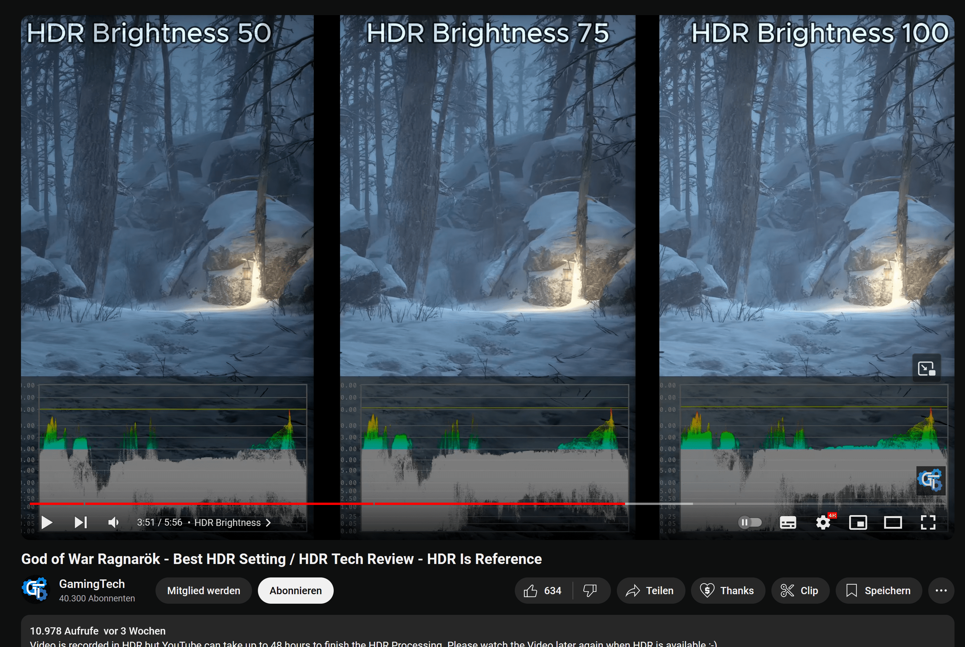Click the '10.978 Aufrufe' description text
965x647 pixels.
pyautogui.click(x=64, y=631)
